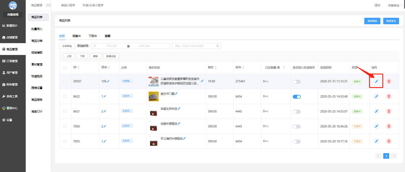
Task: Edit product 8422 with pencil button
Action: [x=376, y=96]
